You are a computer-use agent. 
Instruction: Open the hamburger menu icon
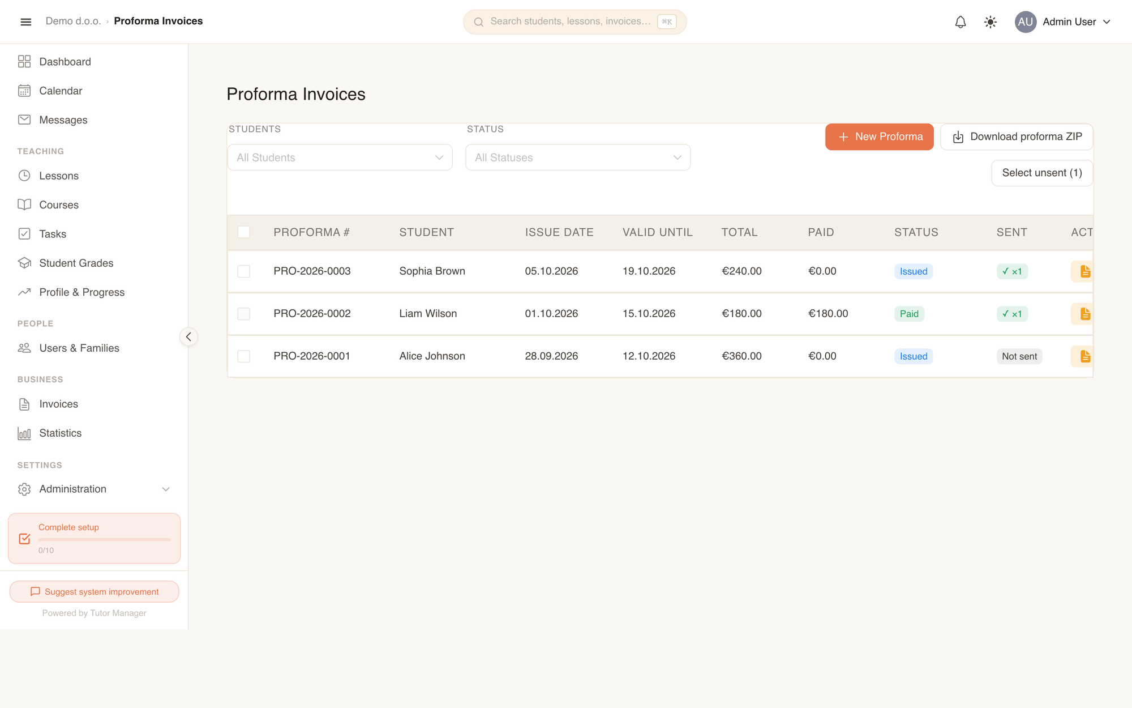tap(25, 22)
